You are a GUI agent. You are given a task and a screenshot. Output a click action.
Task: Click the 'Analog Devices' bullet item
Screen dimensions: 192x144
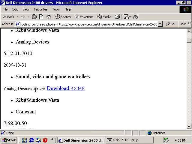point(32,42)
